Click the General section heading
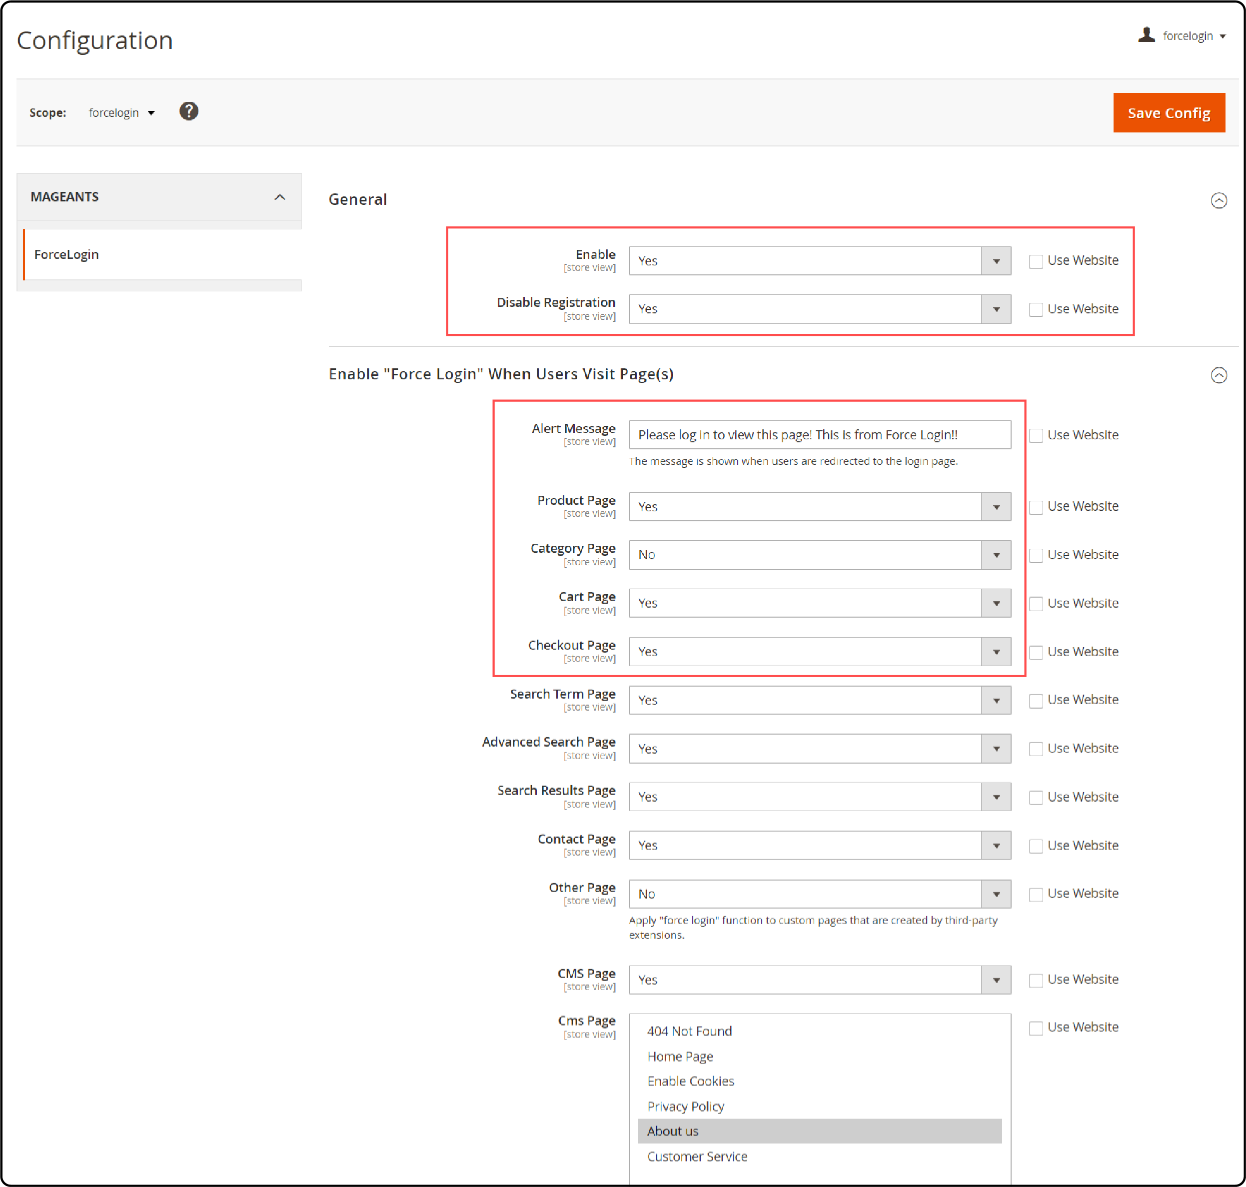This screenshot has width=1246, height=1187. pos(357,199)
